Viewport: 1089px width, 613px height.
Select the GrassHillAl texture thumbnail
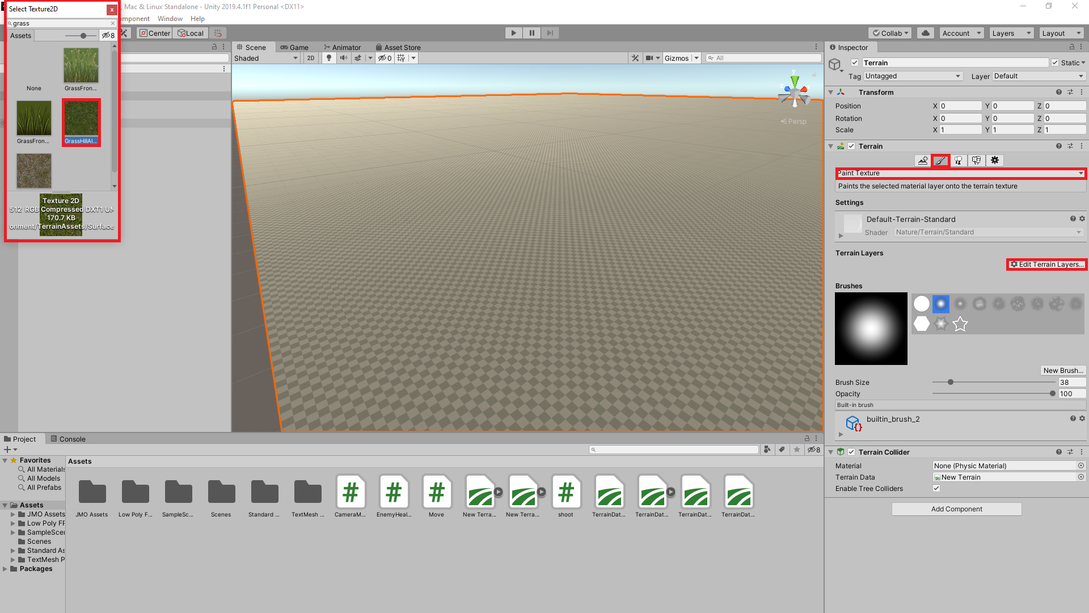click(81, 119)
